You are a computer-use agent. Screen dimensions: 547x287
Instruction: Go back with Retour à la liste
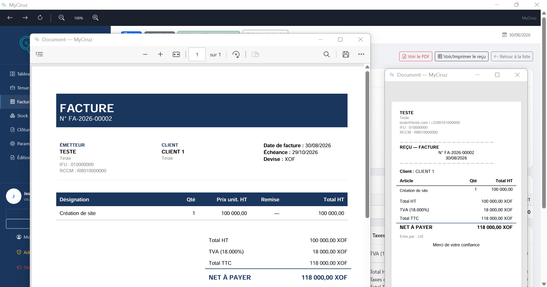[512, 56]
